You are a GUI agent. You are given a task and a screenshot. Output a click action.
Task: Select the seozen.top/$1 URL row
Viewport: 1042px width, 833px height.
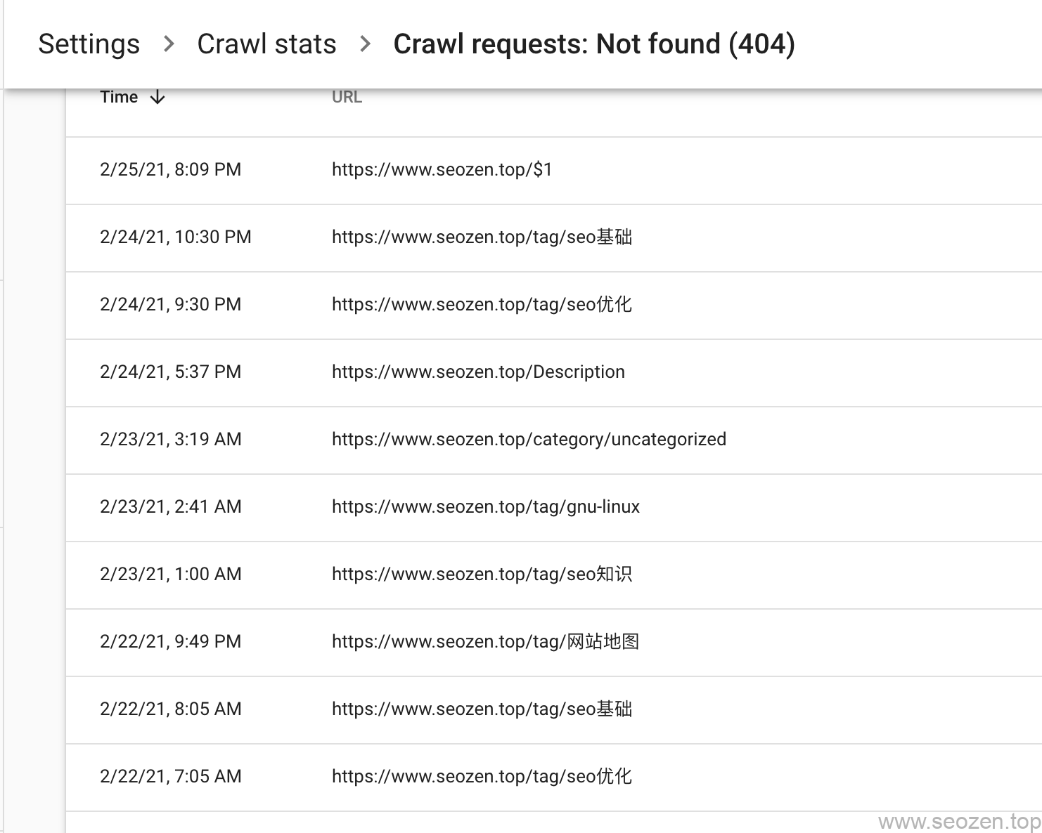[x=442, y=170]
